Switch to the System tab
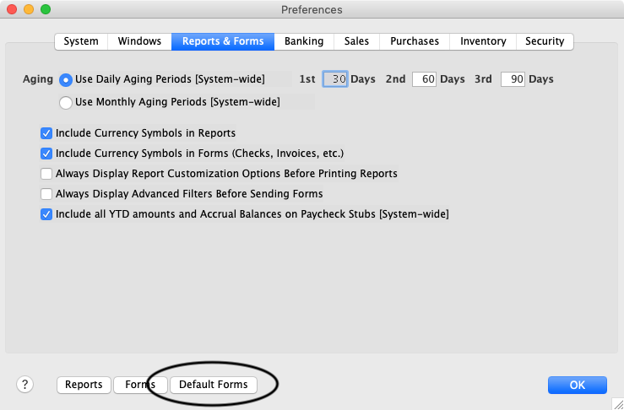 [x=81, y=41]
